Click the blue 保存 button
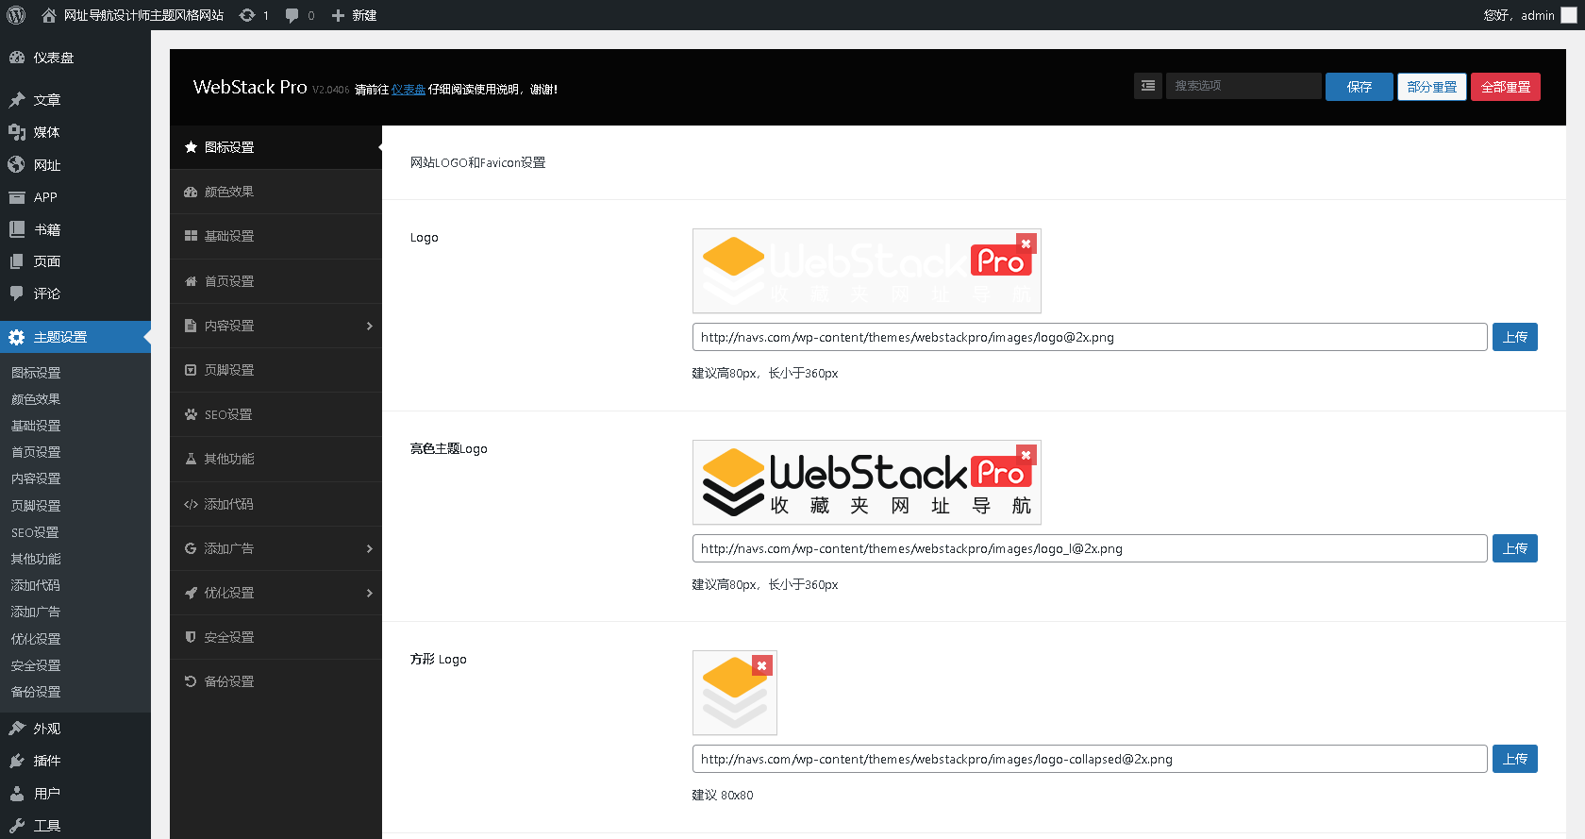 tap(1359, 87)
